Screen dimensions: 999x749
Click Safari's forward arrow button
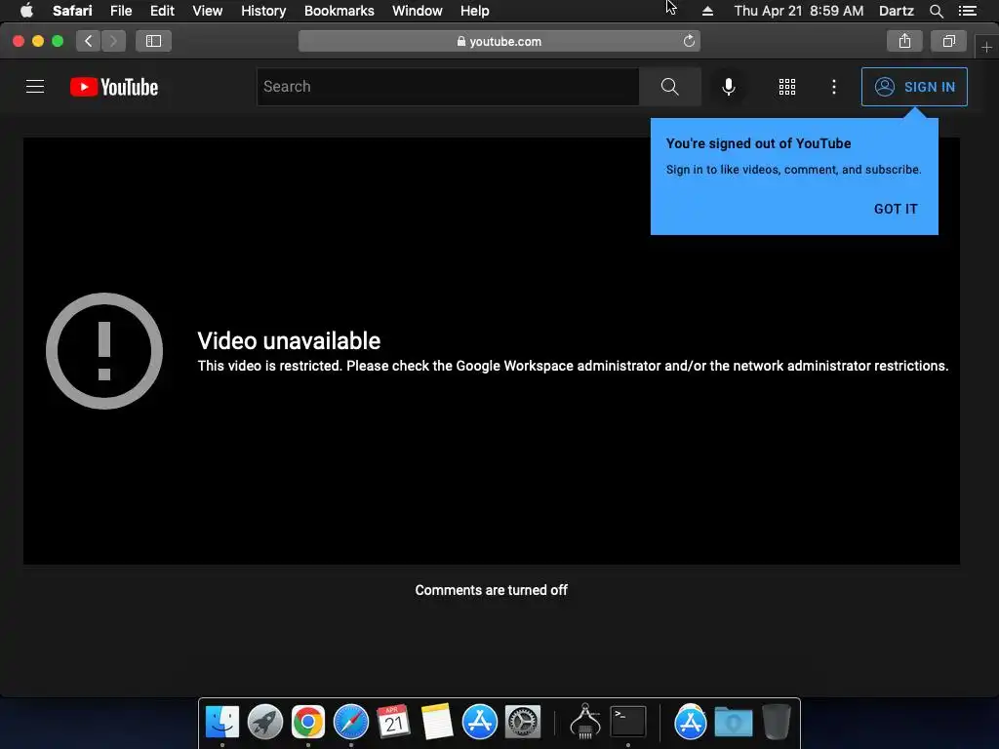click(x=113, y=41)
